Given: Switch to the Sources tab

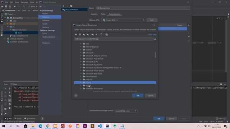Looking at the screenshot, I should [94, 14].
